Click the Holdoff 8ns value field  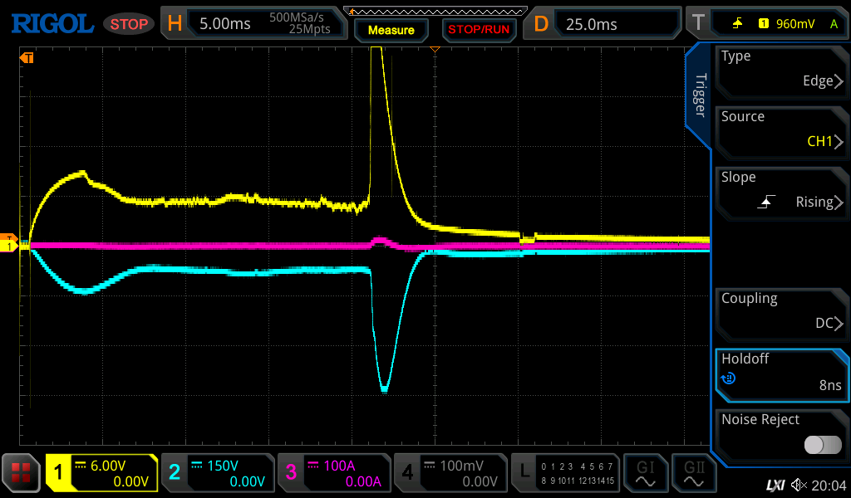[x=781, y=373]
